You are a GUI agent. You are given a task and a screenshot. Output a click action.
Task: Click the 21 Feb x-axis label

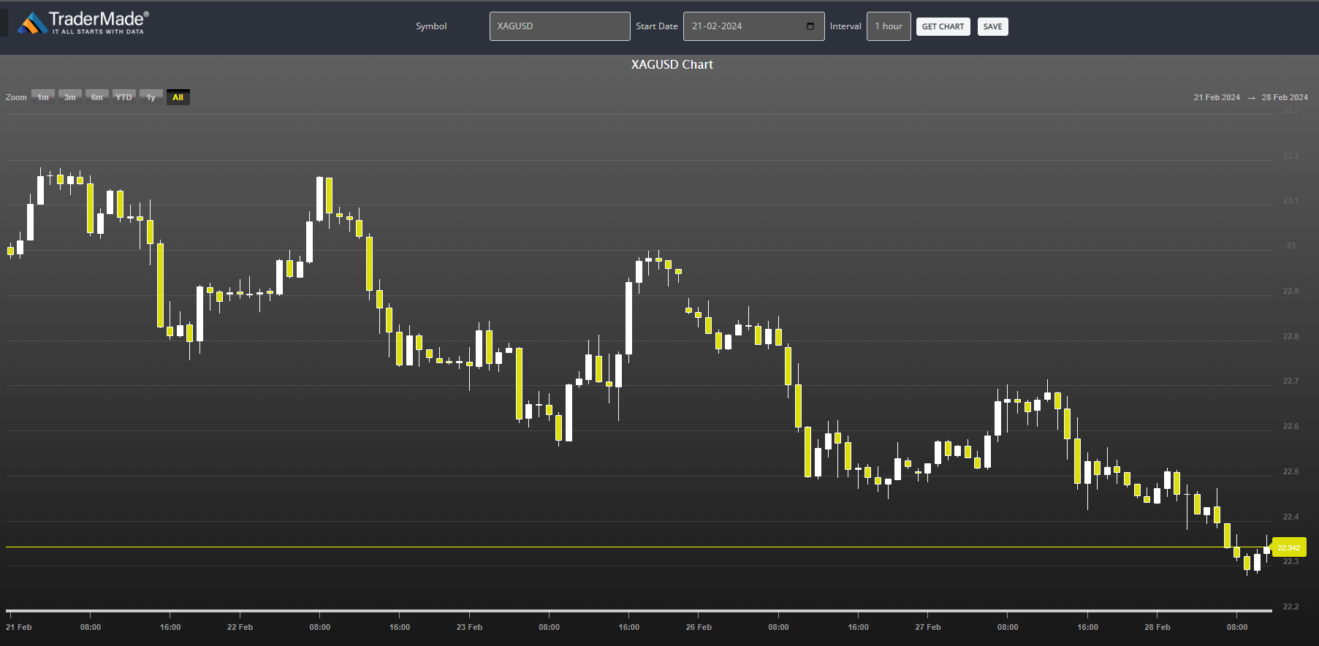click(19, 627)
